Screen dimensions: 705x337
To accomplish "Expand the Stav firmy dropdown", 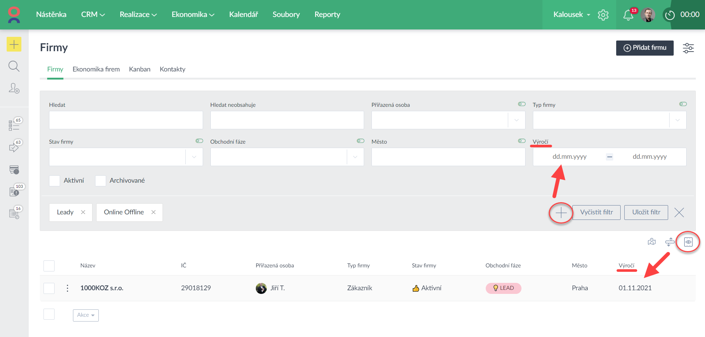I will click(x=194, y=157).
